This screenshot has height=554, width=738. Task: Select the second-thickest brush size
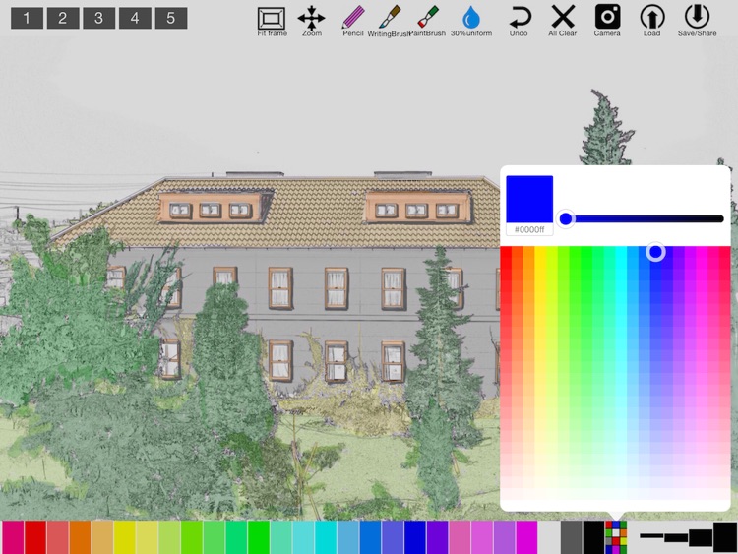point(701,537)
